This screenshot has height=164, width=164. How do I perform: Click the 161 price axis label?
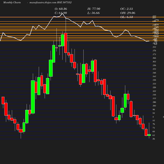pyautogui.click(x=154, y=62)
